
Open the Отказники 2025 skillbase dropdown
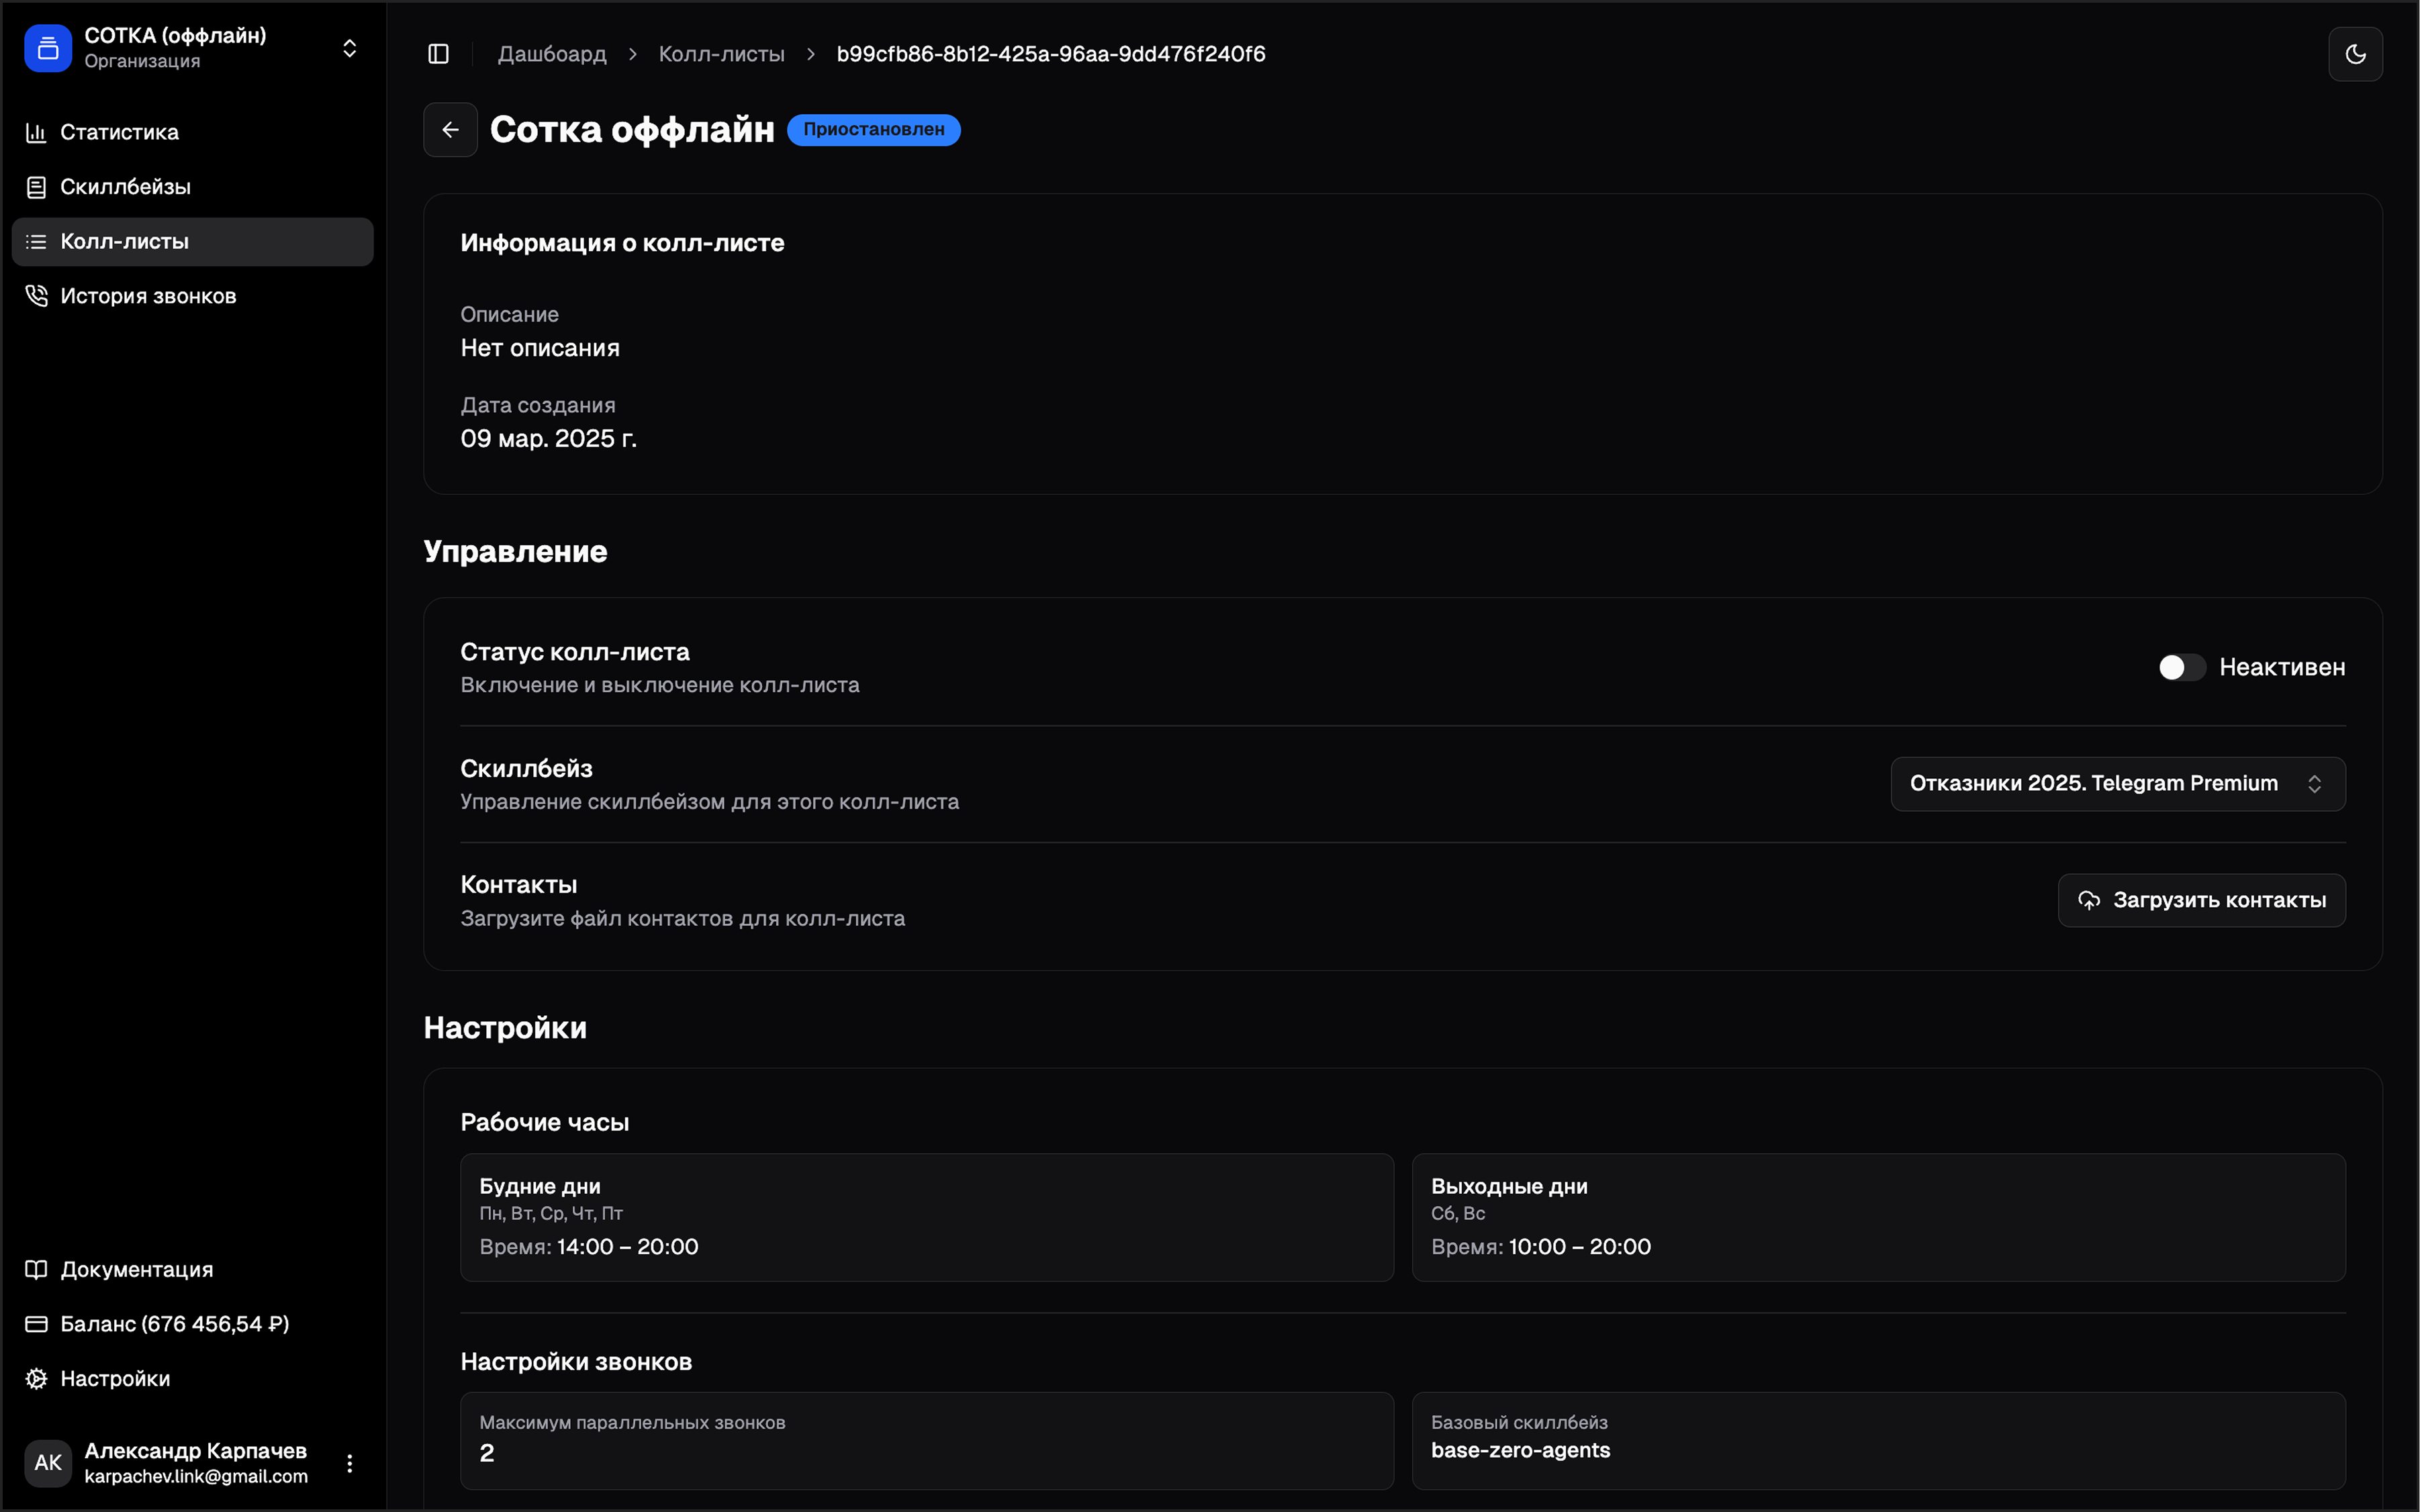[x=2117, y=784]
